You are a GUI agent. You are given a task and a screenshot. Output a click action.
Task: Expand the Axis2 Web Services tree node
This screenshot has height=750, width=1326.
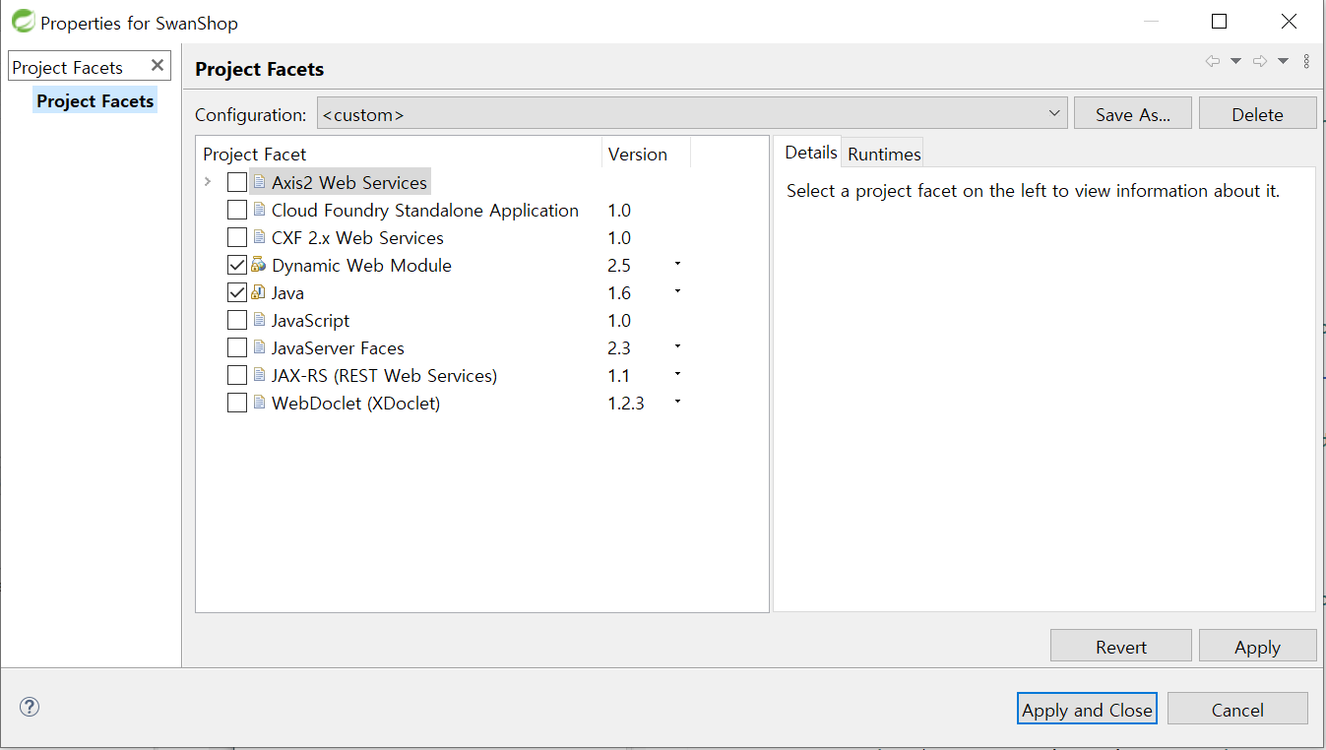pyautogui.click(x=208, y=182)
